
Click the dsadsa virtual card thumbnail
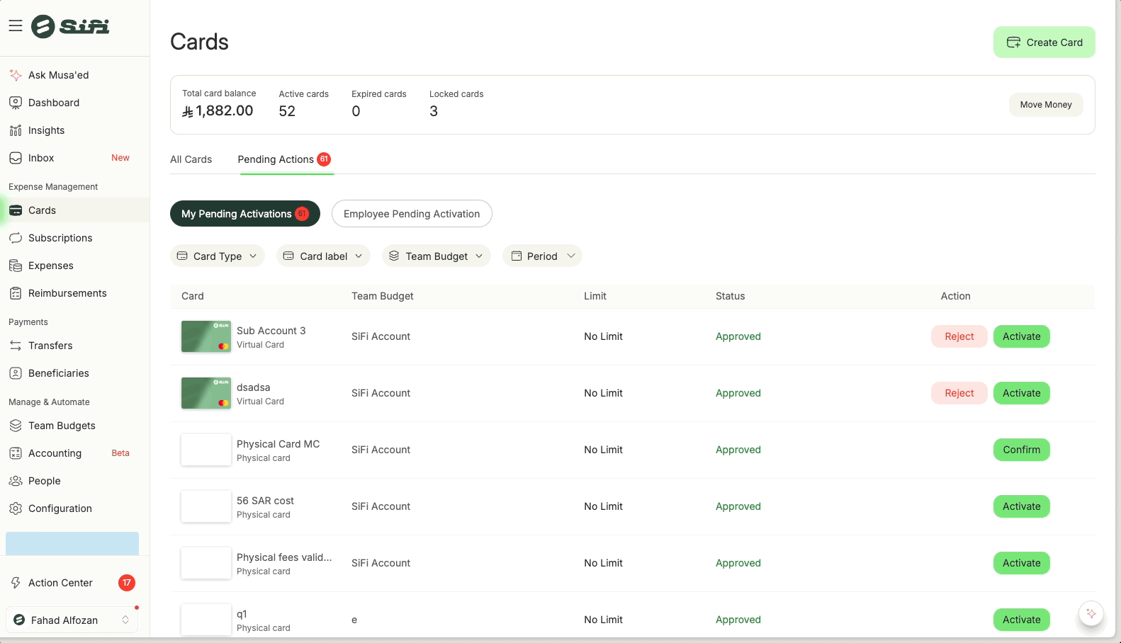coord(205,393)
